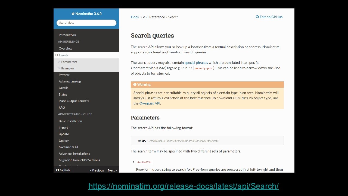Open Basic Installation guide page
The height and width of the screenshot is (196, 348).
(70, 121)
